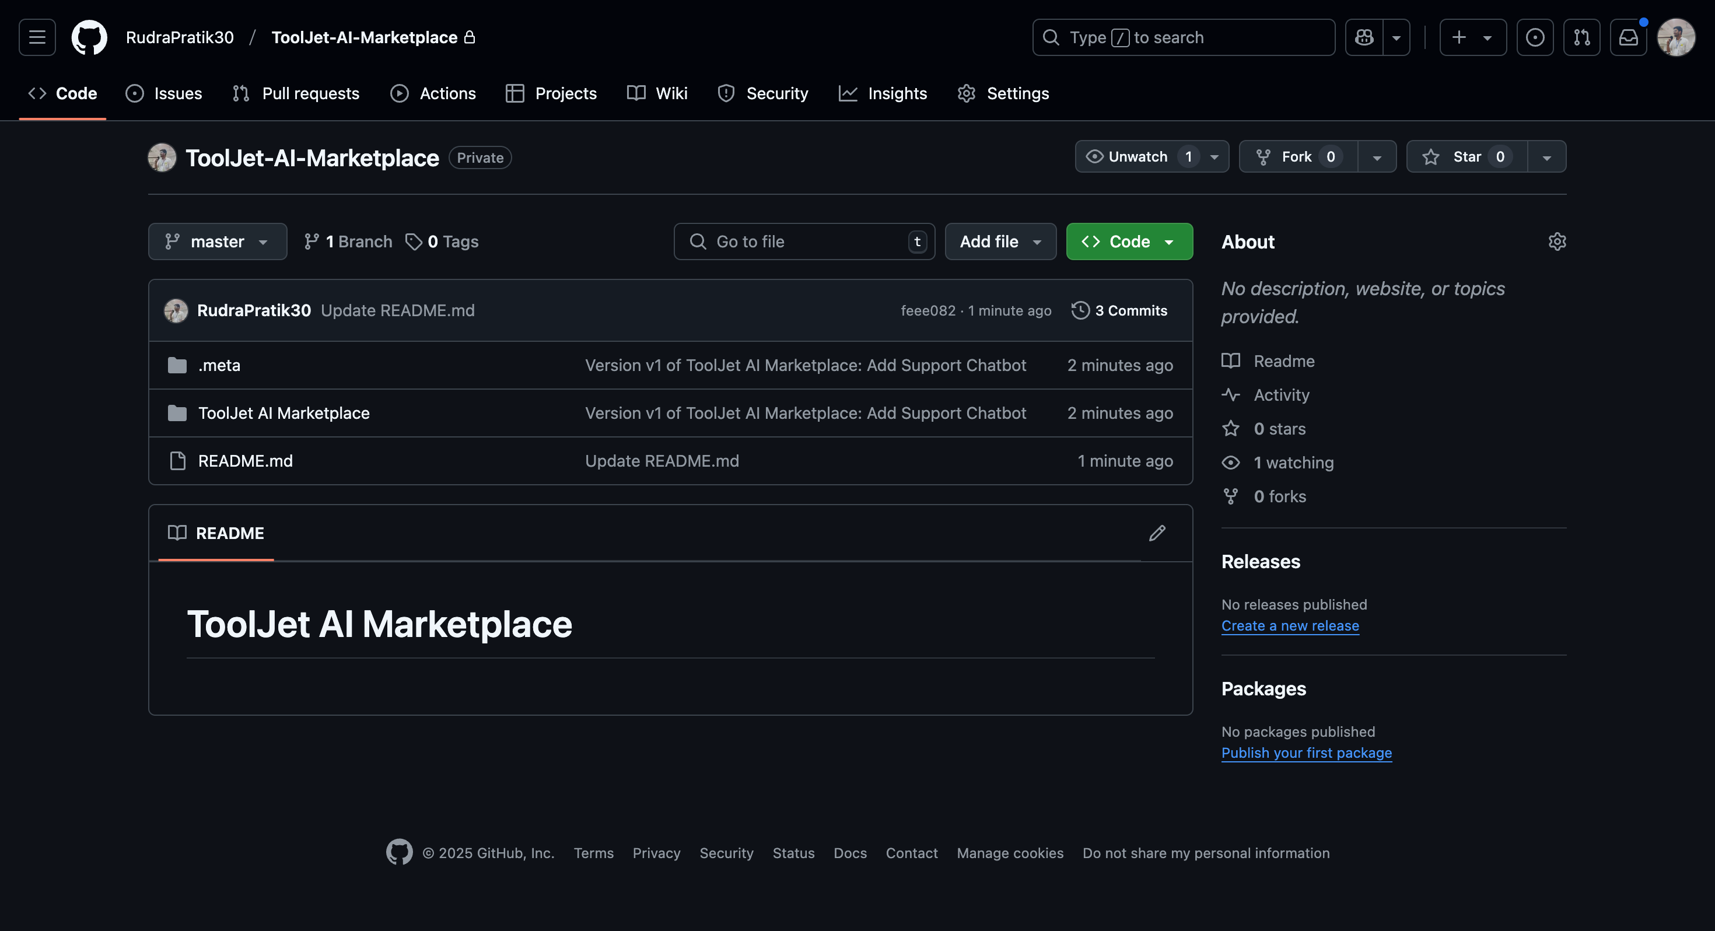This screenshot has width=1715, height=931.
Task: Open the .meta folder
Action: (219, 365)
